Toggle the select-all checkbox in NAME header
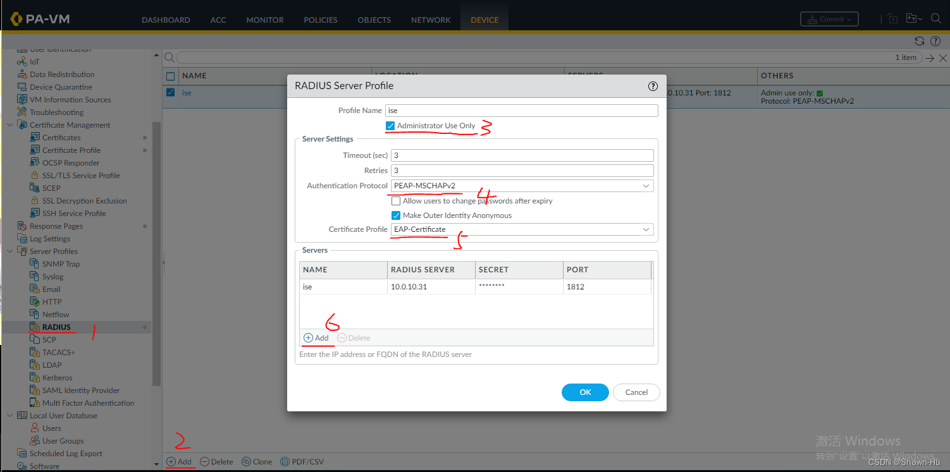This screenshot has height=472, width=950. coord(170,76)
